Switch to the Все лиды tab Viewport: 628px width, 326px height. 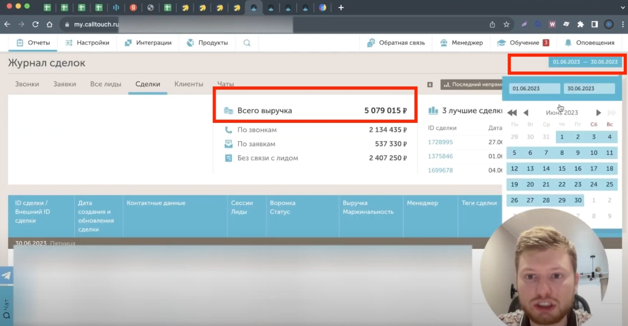(x=106, y=84)
